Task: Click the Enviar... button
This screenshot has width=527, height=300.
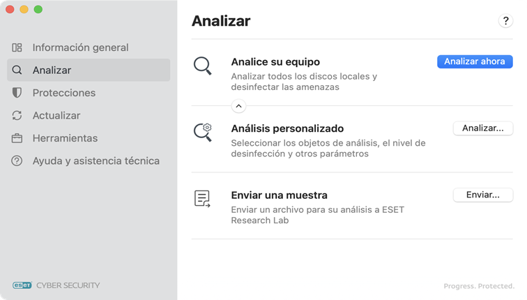Action: (x=483, y=195)
